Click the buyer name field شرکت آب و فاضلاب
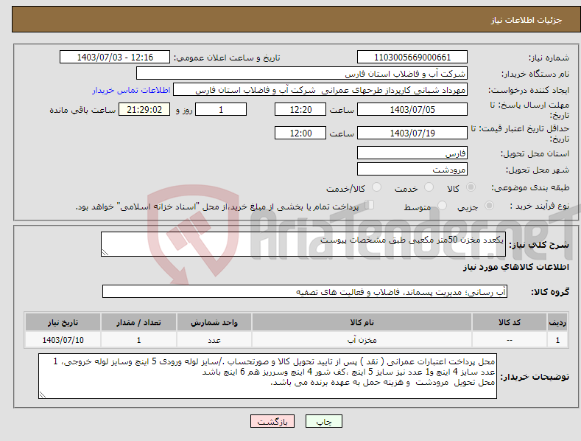Image resolution: width=581 pixels, height=441 pixels. pos(302,74)
